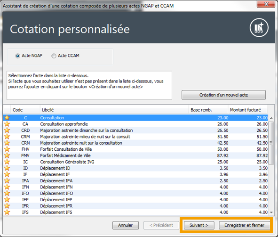Viewport: 278px width, 237px height.
Task: Open Création d'un nouvel acte
Action: (x=223, y=95)
